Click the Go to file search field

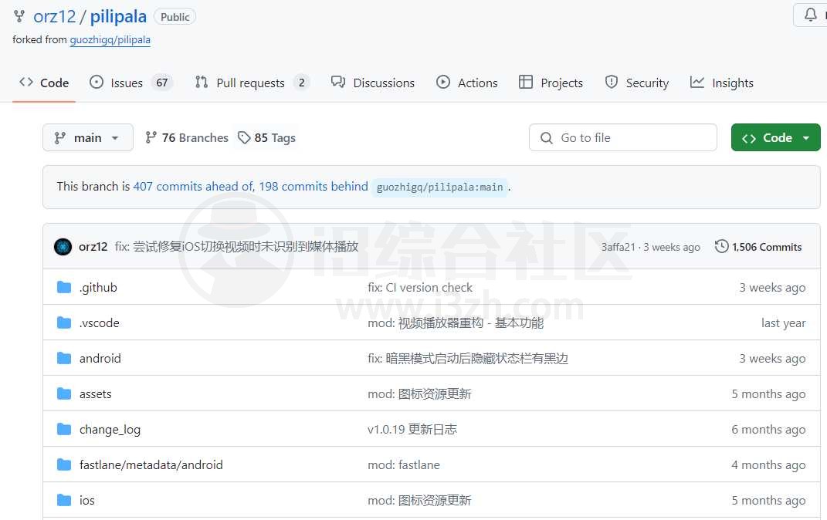click(x=623, y=137)
